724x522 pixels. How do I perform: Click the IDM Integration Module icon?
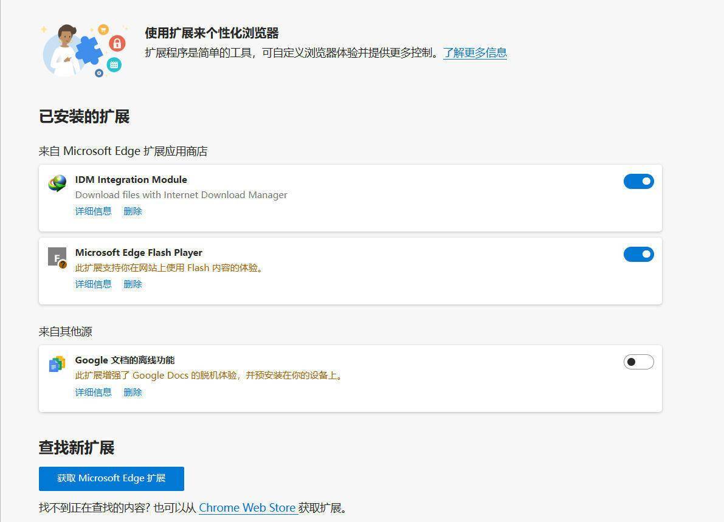[x=57, y=184]
